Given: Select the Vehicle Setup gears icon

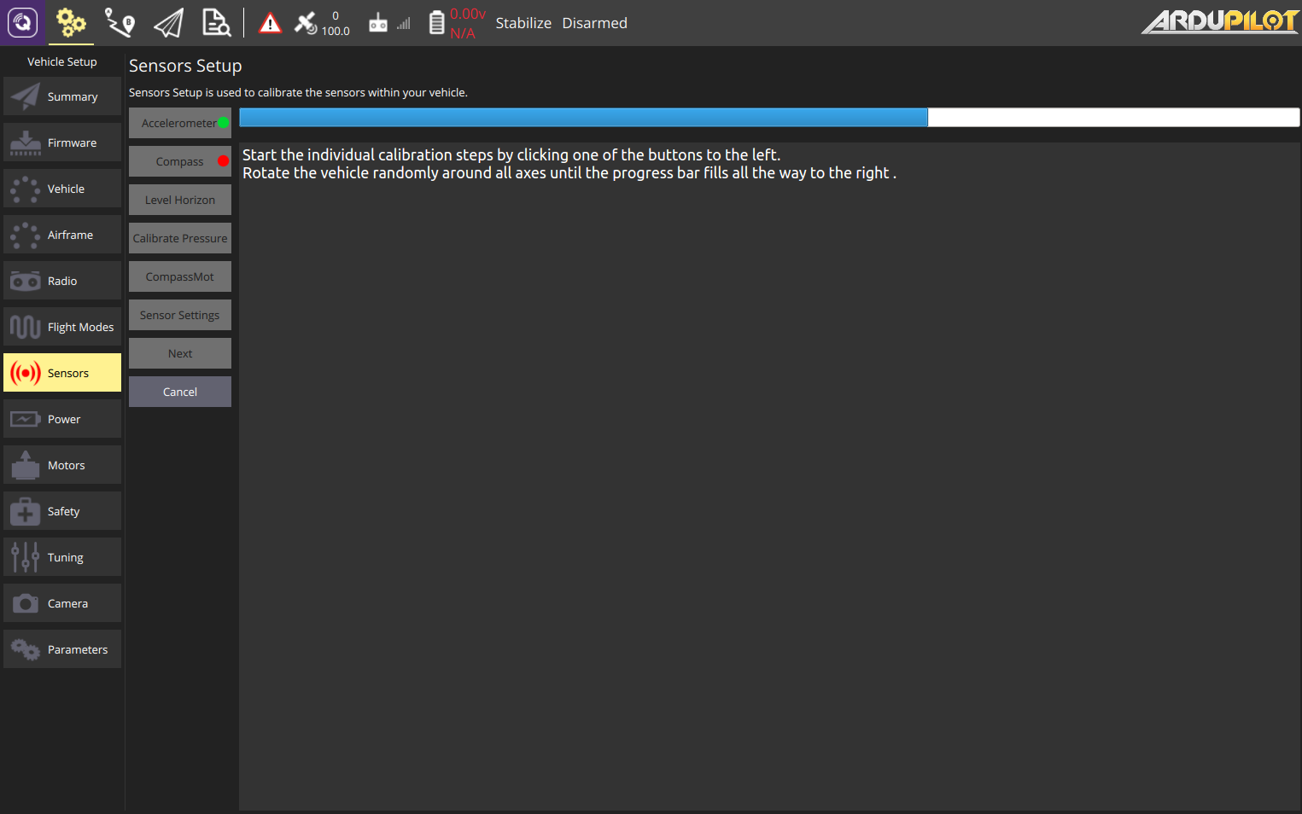Looking at the screenshot, I should [71, 23].
